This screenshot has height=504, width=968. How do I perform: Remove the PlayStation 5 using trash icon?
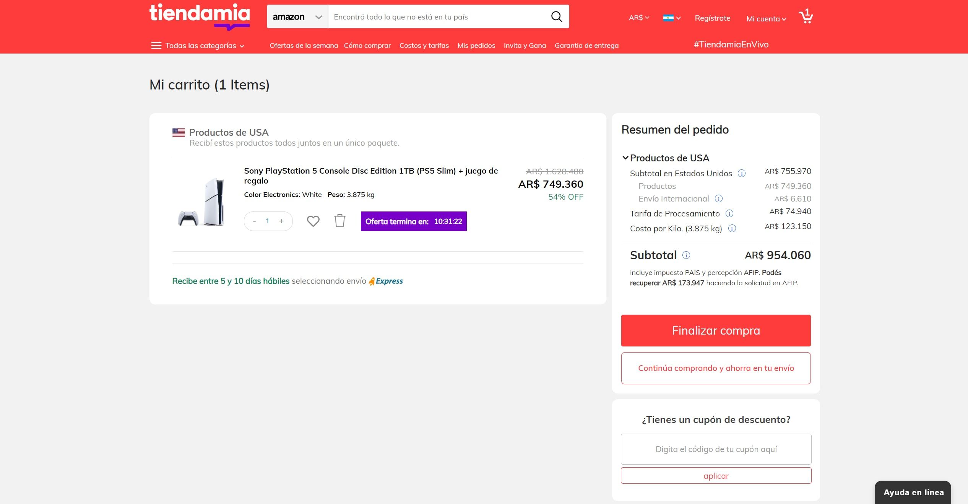coord(339,221)
